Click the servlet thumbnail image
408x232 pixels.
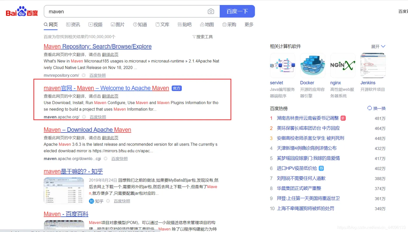pyautogui.click(x=282, y=65)
